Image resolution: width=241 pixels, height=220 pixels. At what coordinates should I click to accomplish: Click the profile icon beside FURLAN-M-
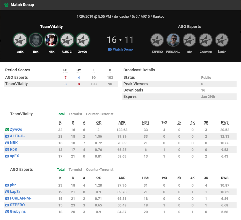pos(7,198)
